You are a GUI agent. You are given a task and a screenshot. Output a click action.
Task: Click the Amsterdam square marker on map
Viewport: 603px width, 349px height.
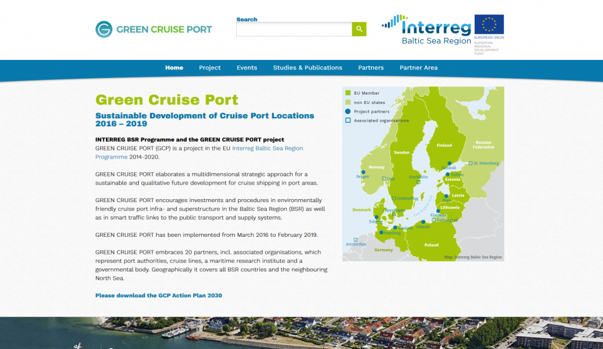[x=355, y=240]
